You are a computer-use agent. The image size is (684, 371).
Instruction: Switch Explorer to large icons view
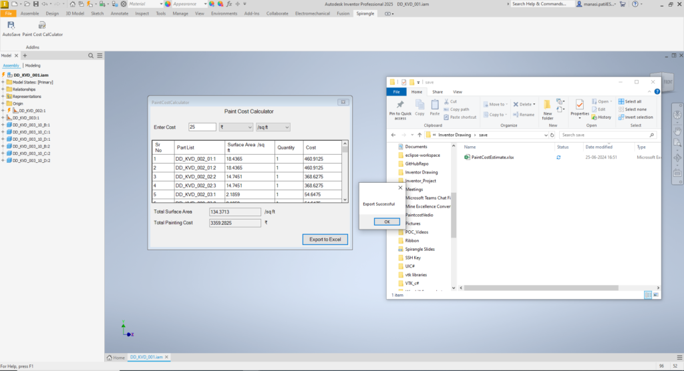(x=656, y=295)
